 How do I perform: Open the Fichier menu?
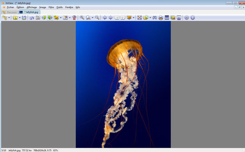click(x=10, y=7)
